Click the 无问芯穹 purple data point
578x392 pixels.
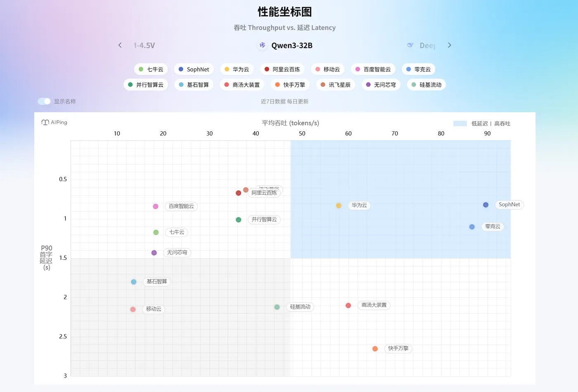(154, 253)
